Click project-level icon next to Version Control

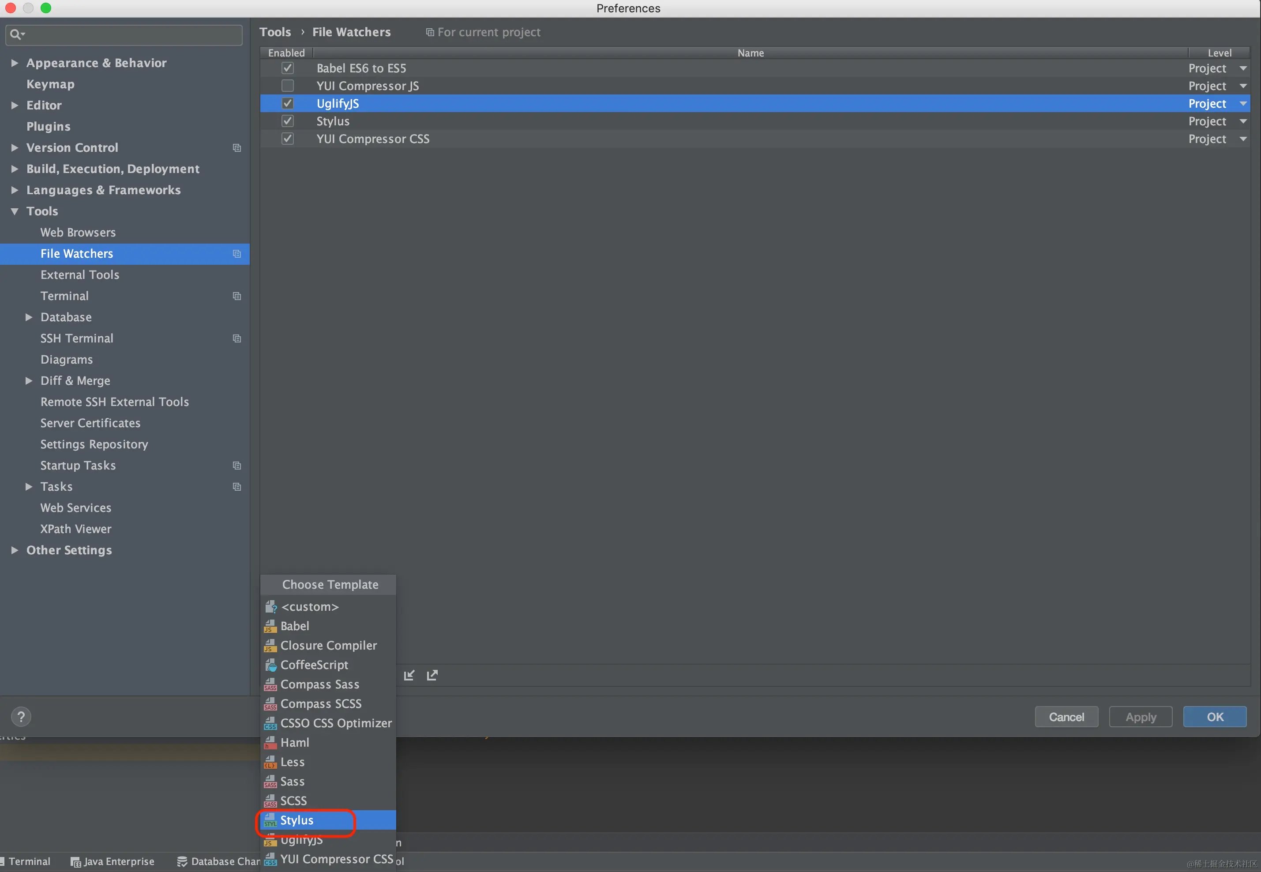pos(236,148)
